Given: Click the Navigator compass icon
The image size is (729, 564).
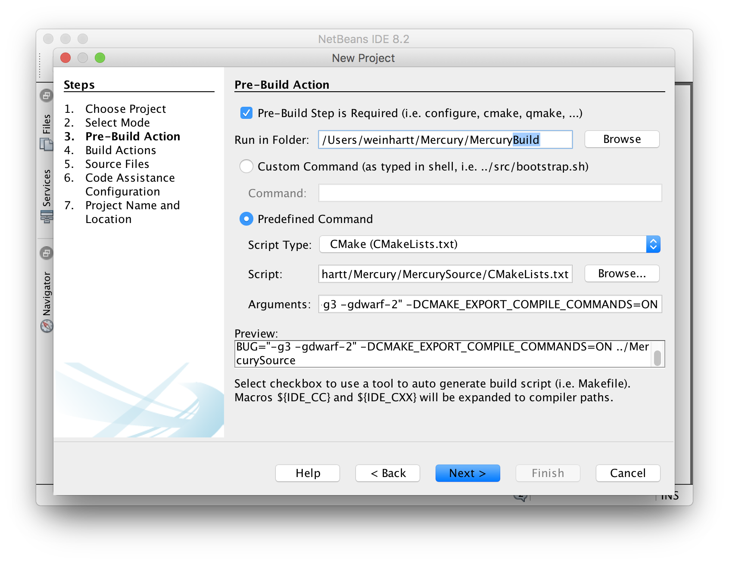Looking at the screenshot, I should pyautogui.click(x=47, y=326).
